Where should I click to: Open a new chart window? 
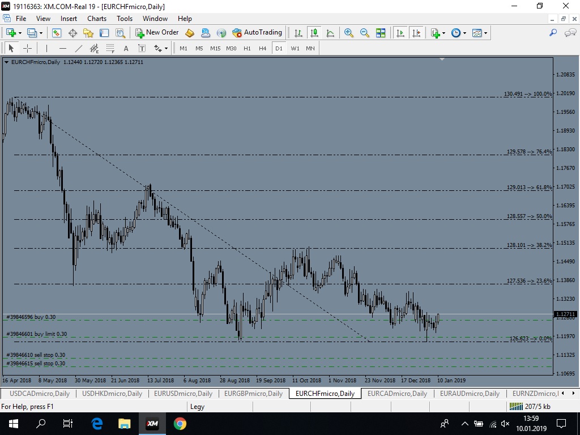pos(11,33)
